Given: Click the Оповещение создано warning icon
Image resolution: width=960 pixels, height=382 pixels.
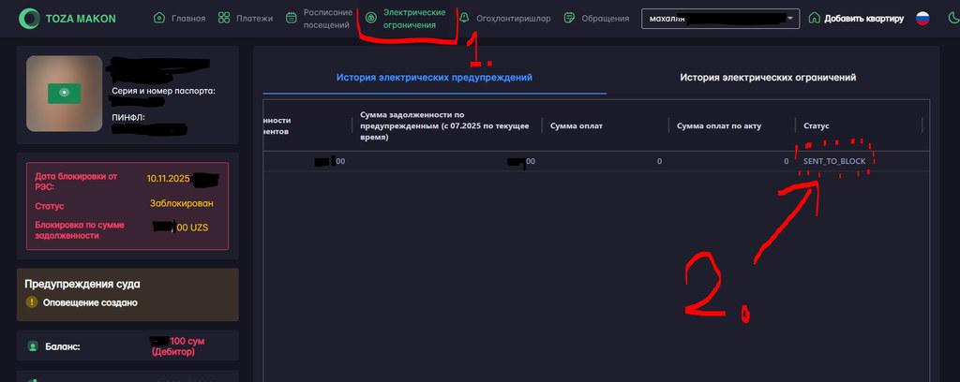Looking at the screenshot, I should [32, 302].
